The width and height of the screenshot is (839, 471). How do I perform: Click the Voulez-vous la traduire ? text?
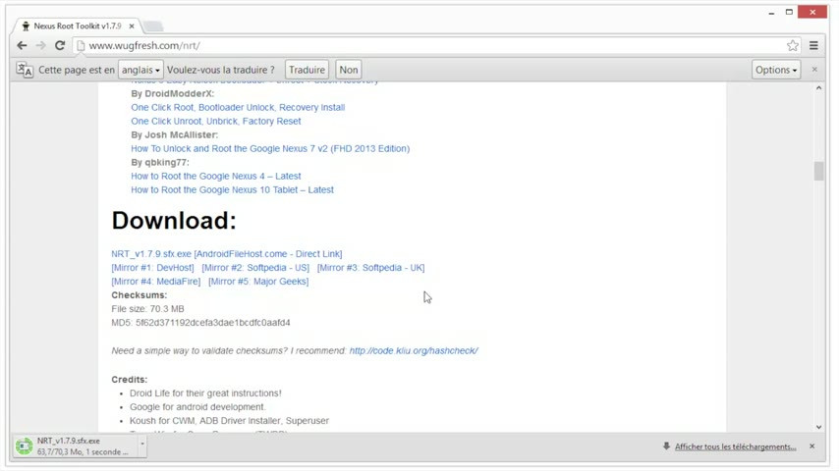[x=220, y=70]
